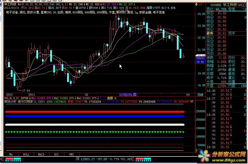Image resolution: width=248 pixels, height=164 pixels.
Task: Click the 250000 scale label in chip panel
Action: coord(200,111)
